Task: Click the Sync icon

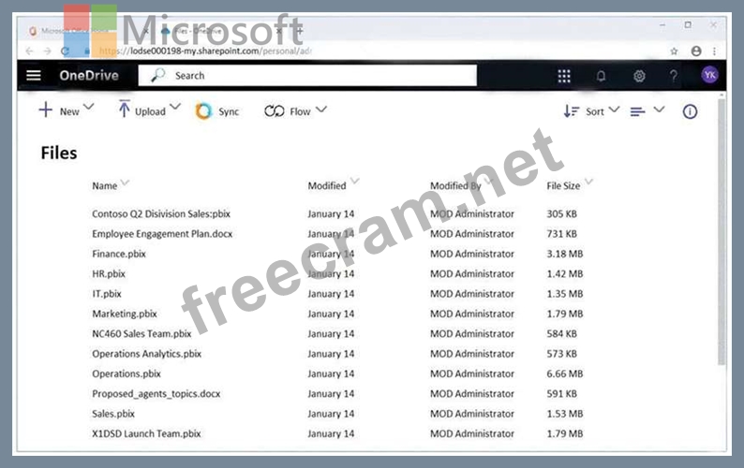Action: pos(203,111)
